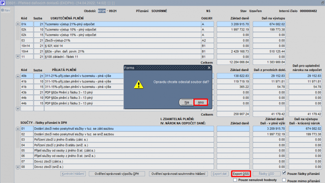Confirm sending with the Ano button
Image resolution: width=325 pixels, height=183 pixels.
pos(201,102)
